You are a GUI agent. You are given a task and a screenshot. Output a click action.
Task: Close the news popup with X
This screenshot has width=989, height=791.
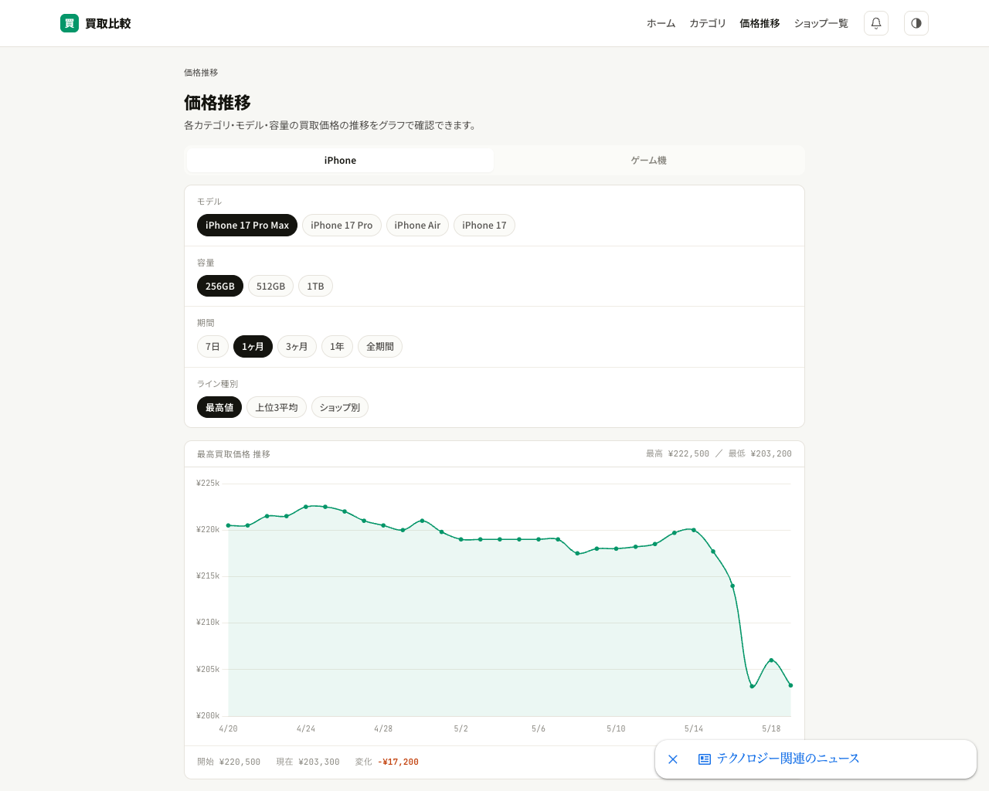pos(673,759)
